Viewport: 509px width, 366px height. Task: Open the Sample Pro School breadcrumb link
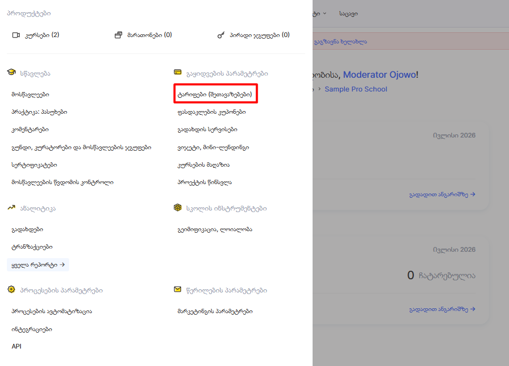(356, 89)
